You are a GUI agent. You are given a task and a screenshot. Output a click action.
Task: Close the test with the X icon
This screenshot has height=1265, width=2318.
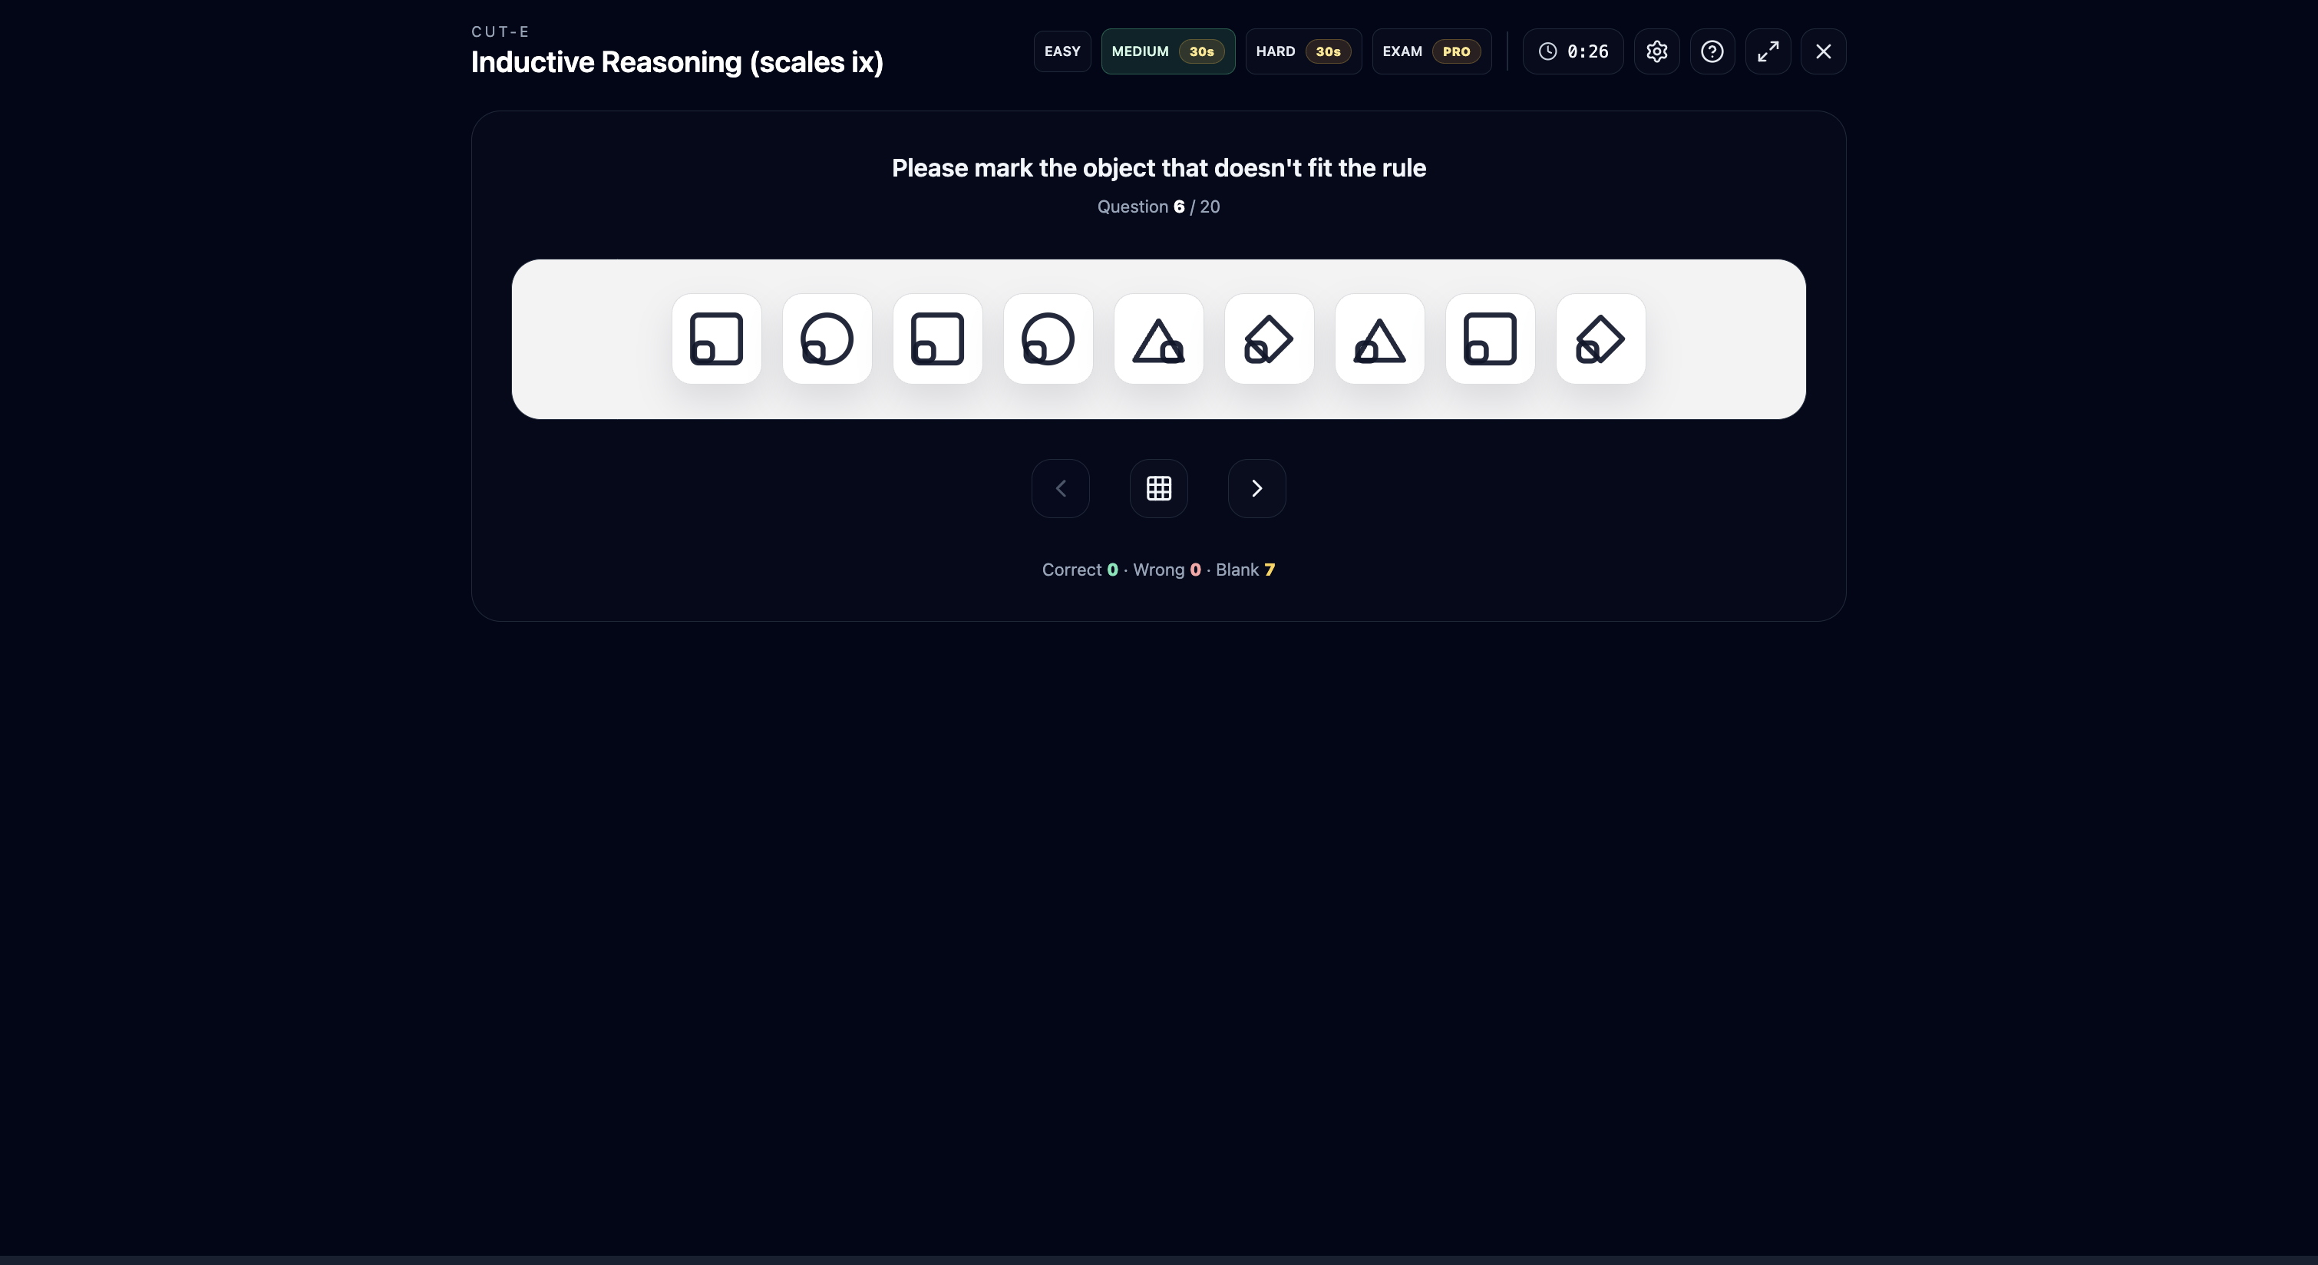[x=1823, y=51]
